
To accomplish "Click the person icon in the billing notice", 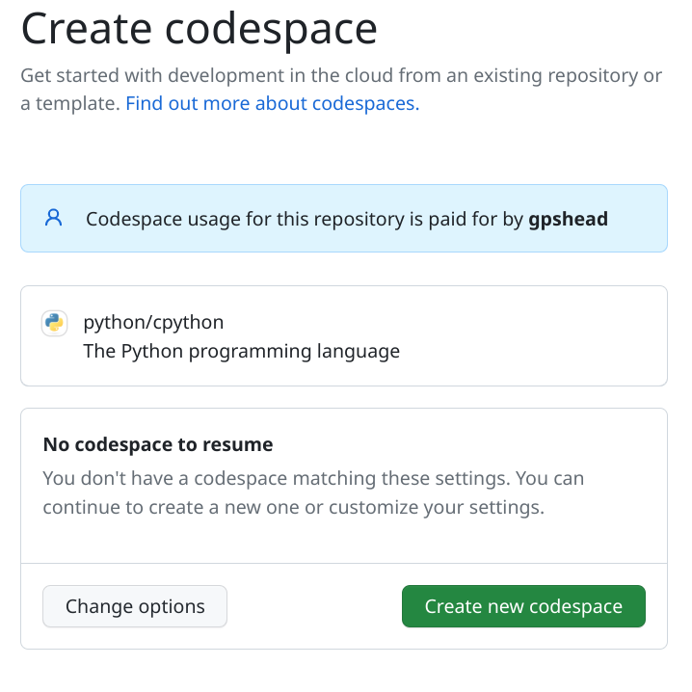I will click(53, 218).
